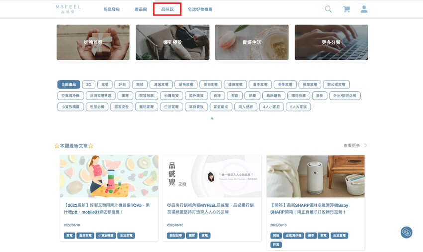
Task: Filter by 最新趨勢 tag
Action: (274, 95)
